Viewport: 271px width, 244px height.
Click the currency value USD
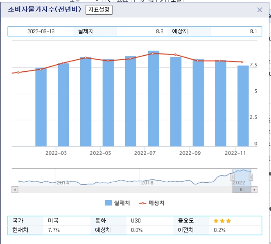pos(136,221)
